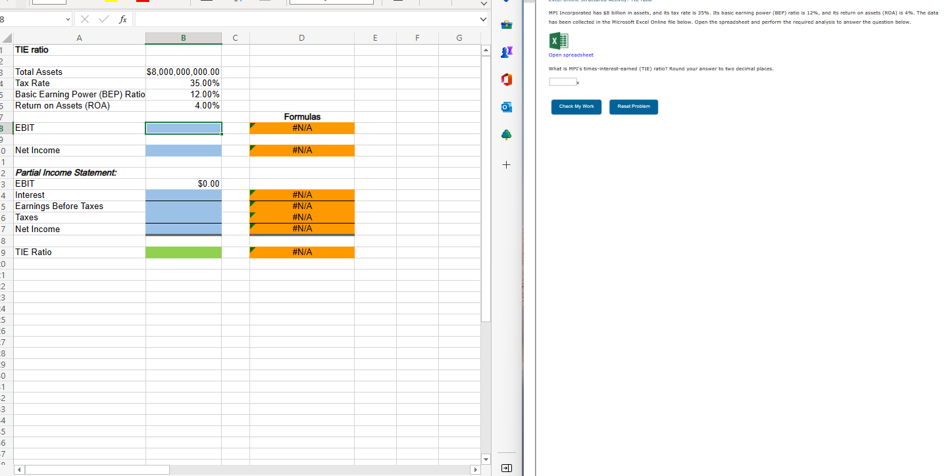This screenshot has width=945, height=476.
Task: Open the Microsoft 365 sidebar icon
Action: pos(507,80)
